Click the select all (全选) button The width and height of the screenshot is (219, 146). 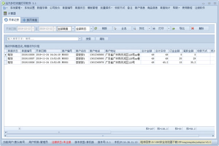point(122,28)
